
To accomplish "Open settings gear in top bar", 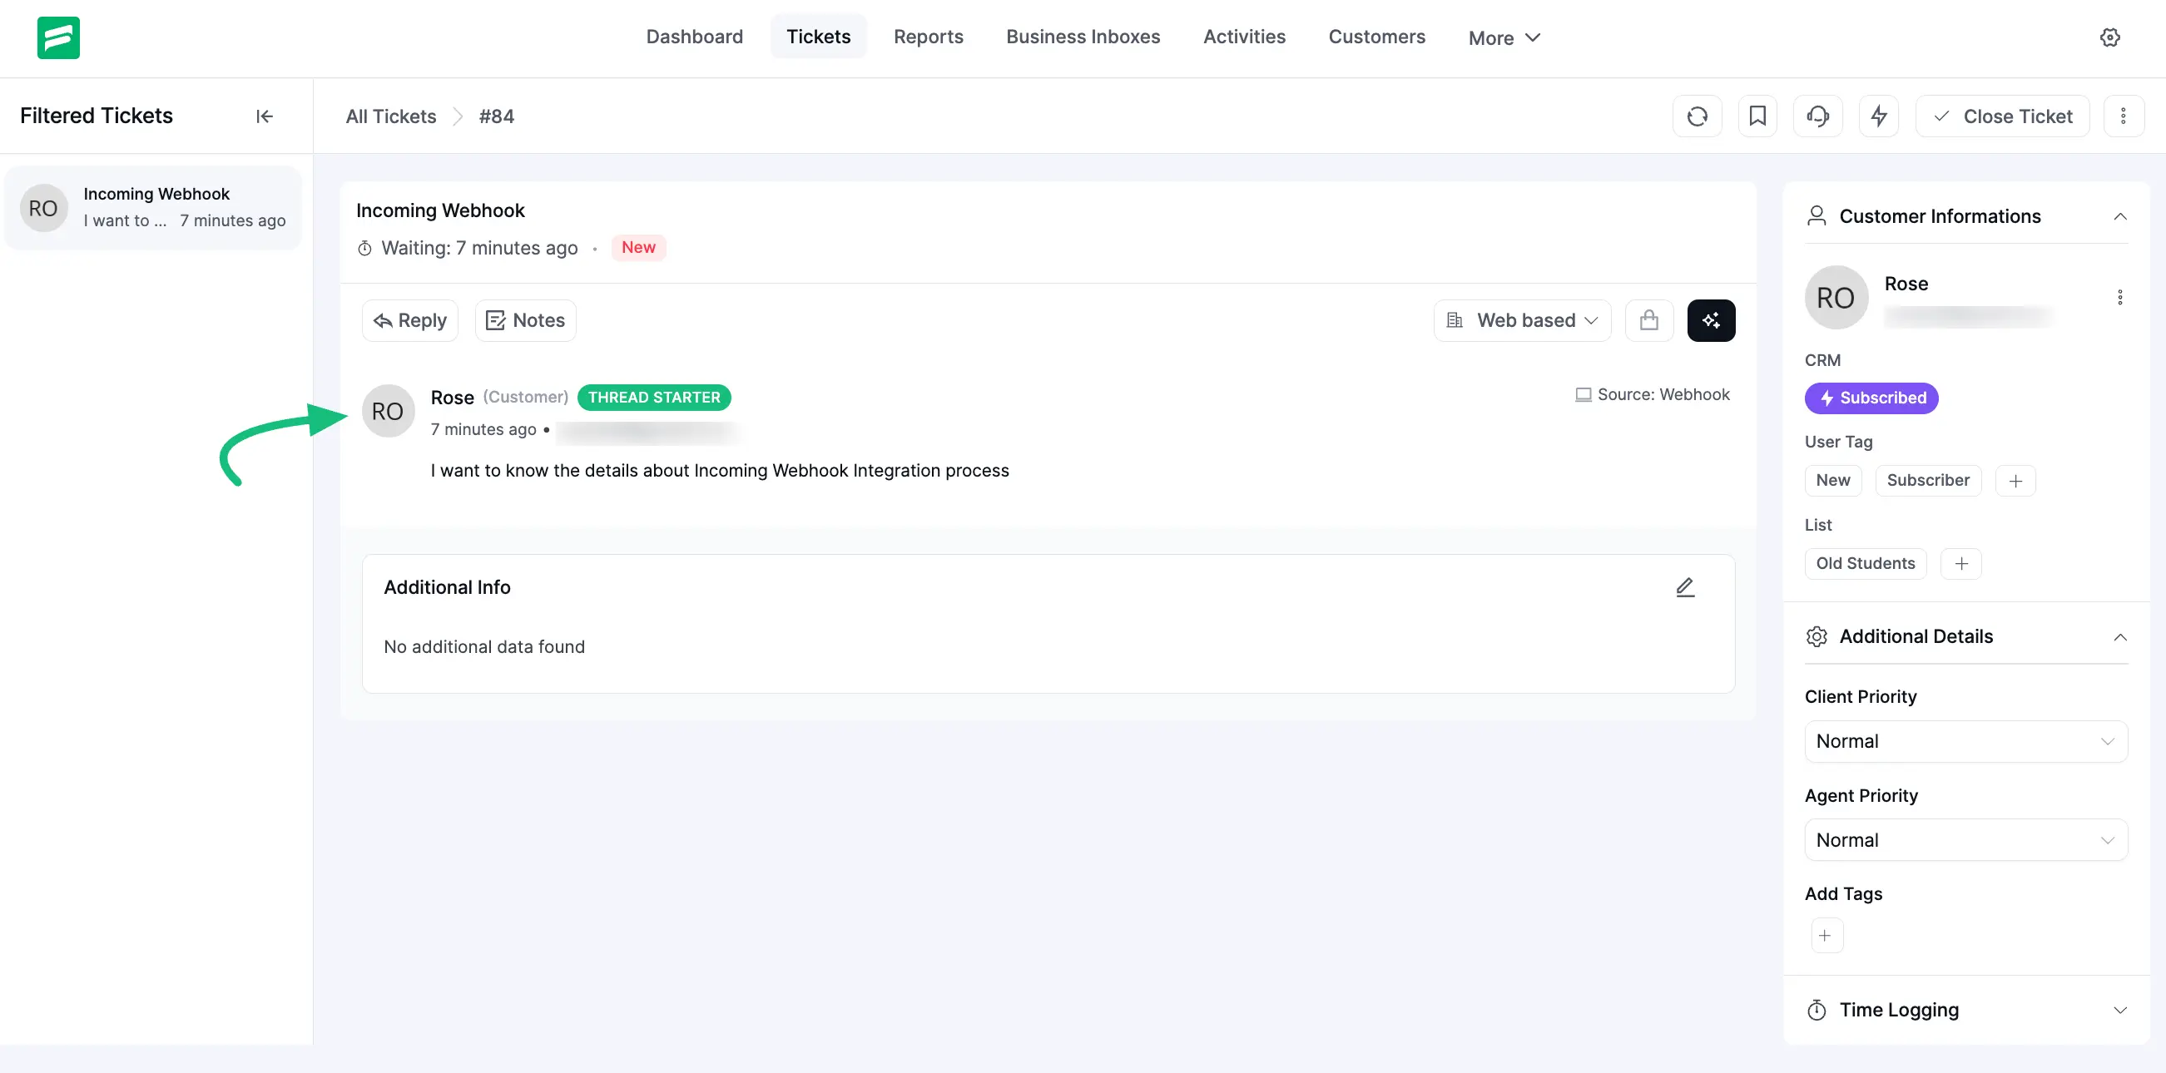I will [x=2109, y=37].
